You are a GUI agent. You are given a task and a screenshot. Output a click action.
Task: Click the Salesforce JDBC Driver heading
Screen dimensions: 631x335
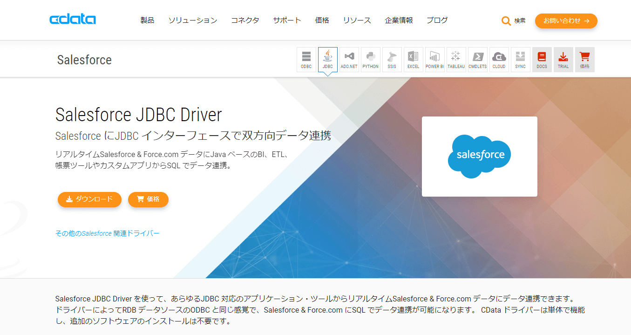click(x=138, y=115)
